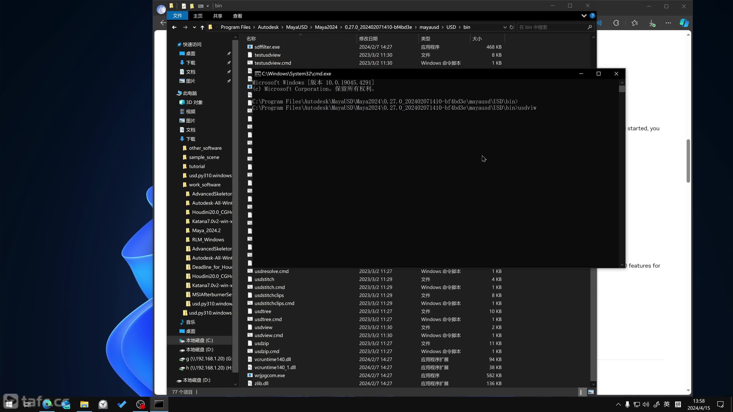Viewport: 733px width, 412px height.
Task: Open browser downloads icon
Action: 652,23
